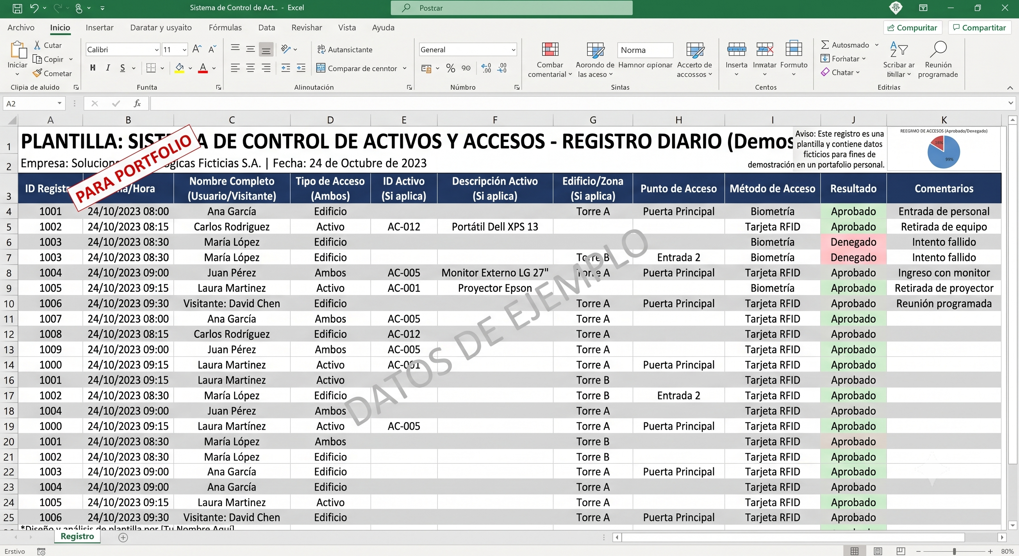The width and height of the screenshot is (1019, 556).
Task: Click the Save icon in title bar
Action: pyautogui.click(x=17, y=8)
